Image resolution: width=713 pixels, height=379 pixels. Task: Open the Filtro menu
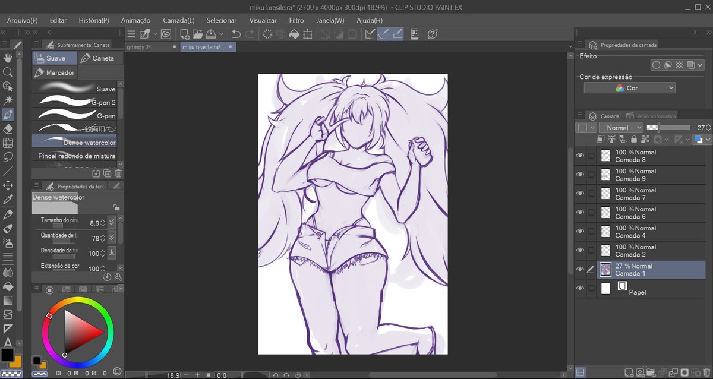click(296, 20)
